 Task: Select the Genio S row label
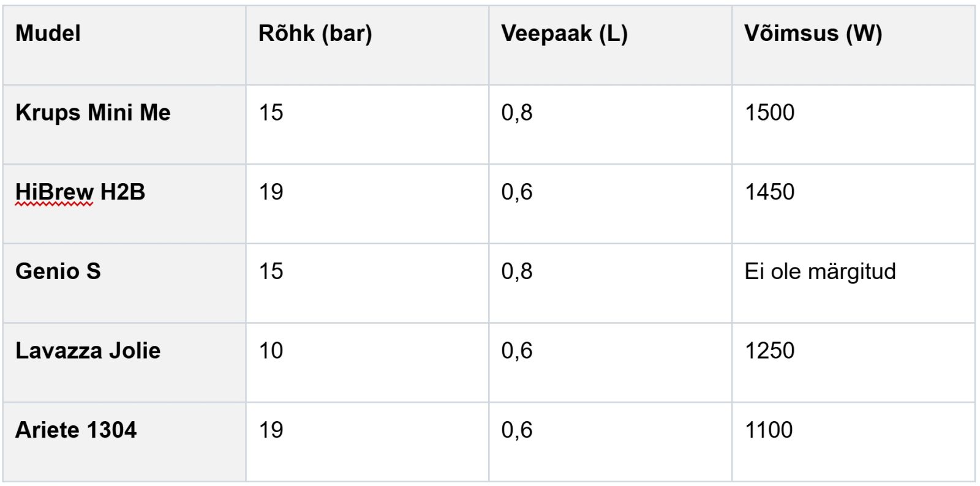point(124,283)
